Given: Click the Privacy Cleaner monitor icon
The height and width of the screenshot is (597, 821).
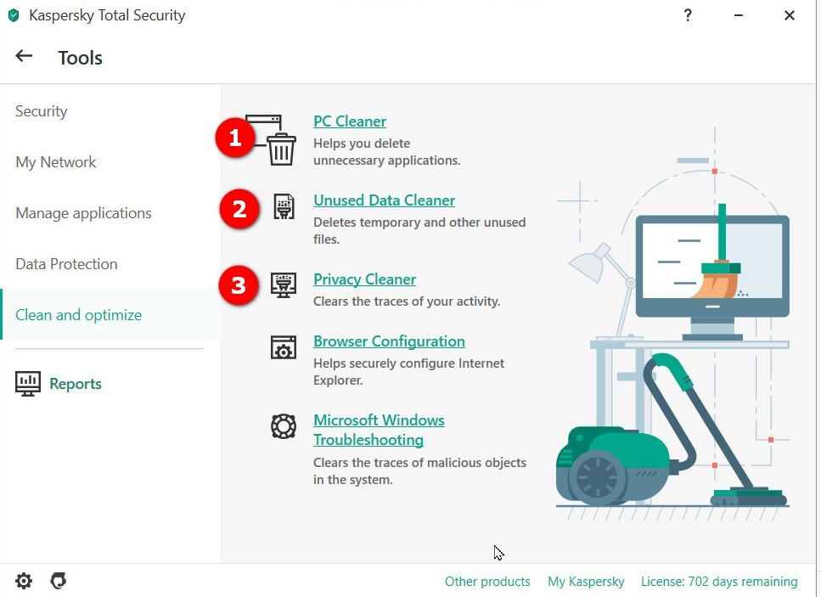Looking at the screenshot, I should point(284,285).
